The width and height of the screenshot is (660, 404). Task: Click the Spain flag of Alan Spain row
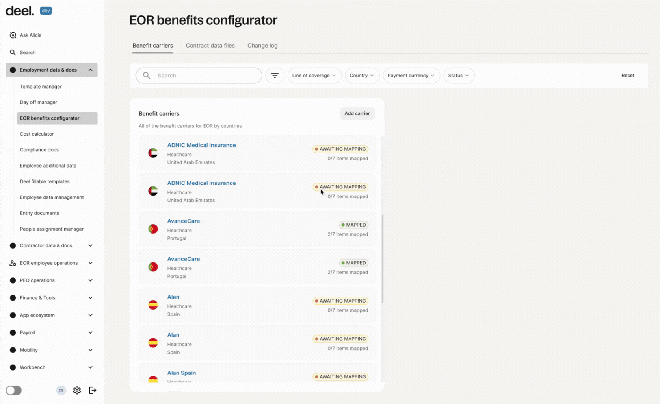click(x=153, y=379)
